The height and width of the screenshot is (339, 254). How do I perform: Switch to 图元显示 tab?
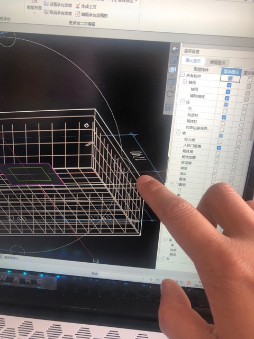(193, 60)
